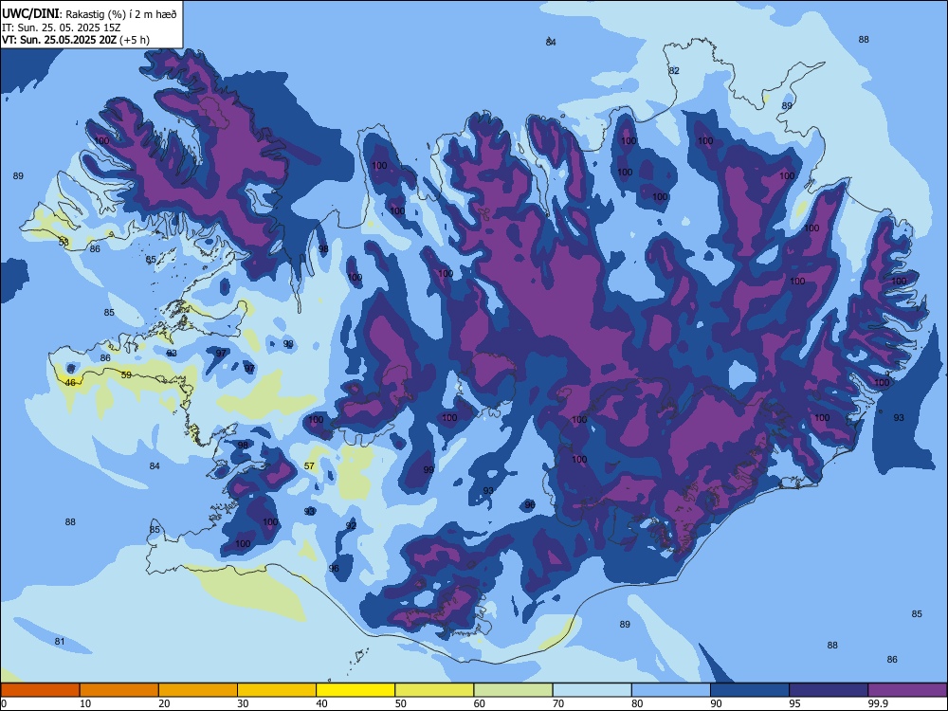Pick the 60–70 pale green legend swatch
948x711 pixels.
[513, 690]
